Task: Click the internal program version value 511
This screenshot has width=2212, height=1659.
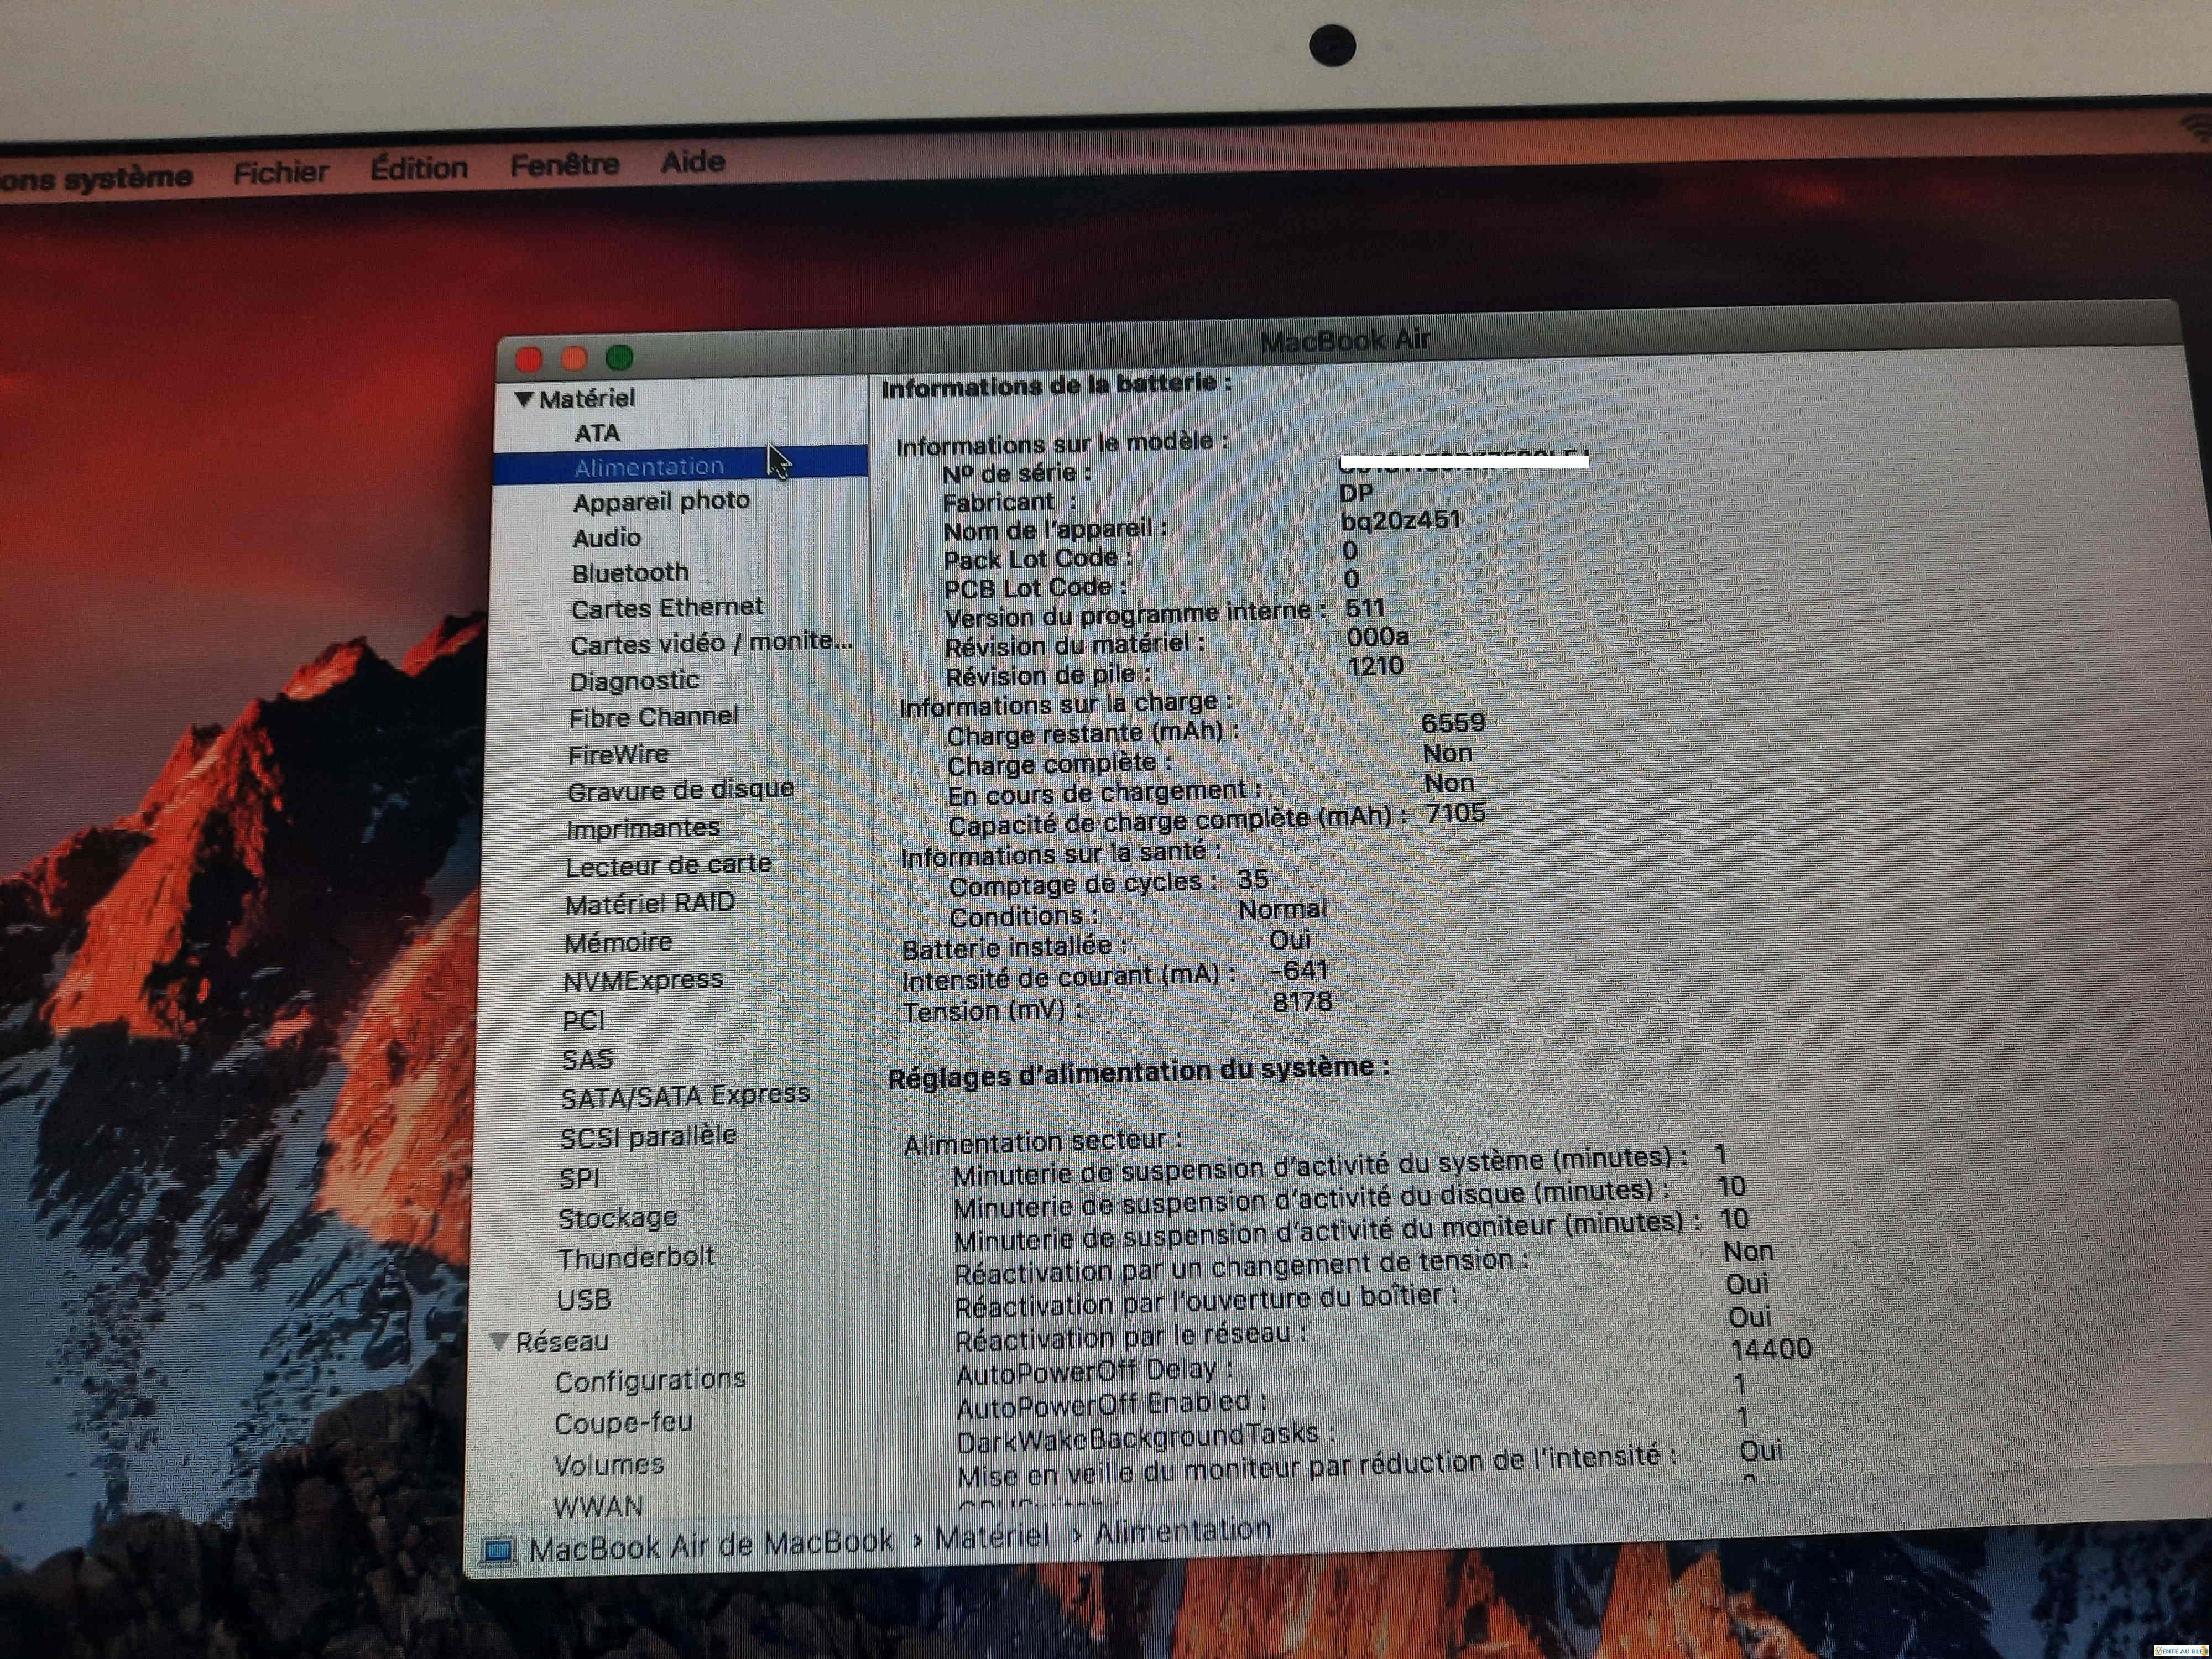Action: coord(1365,609)
